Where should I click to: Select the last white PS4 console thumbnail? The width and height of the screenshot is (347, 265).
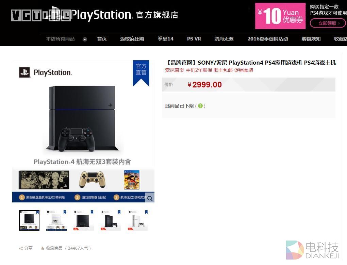[138, 220]
